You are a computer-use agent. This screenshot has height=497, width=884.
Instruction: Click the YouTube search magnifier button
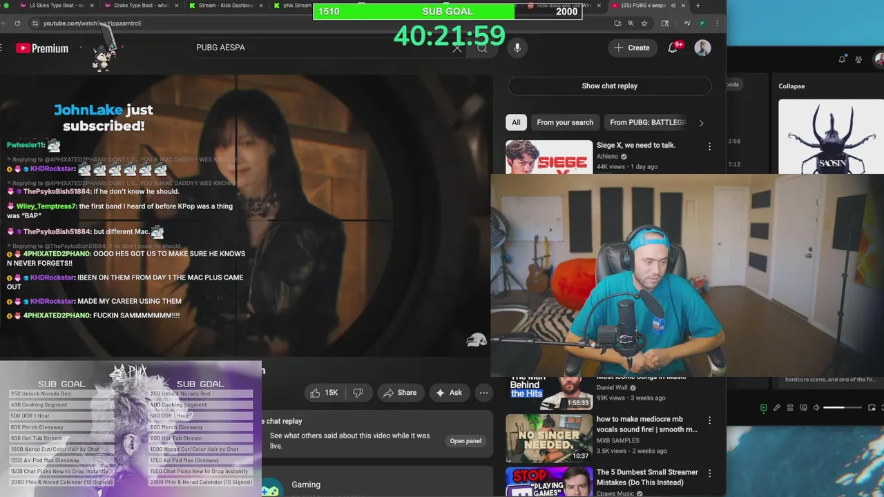tap(482, 48)
